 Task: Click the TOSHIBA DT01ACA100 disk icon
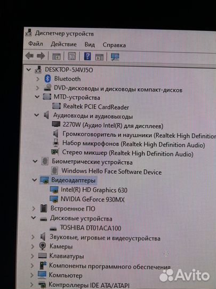53,229
